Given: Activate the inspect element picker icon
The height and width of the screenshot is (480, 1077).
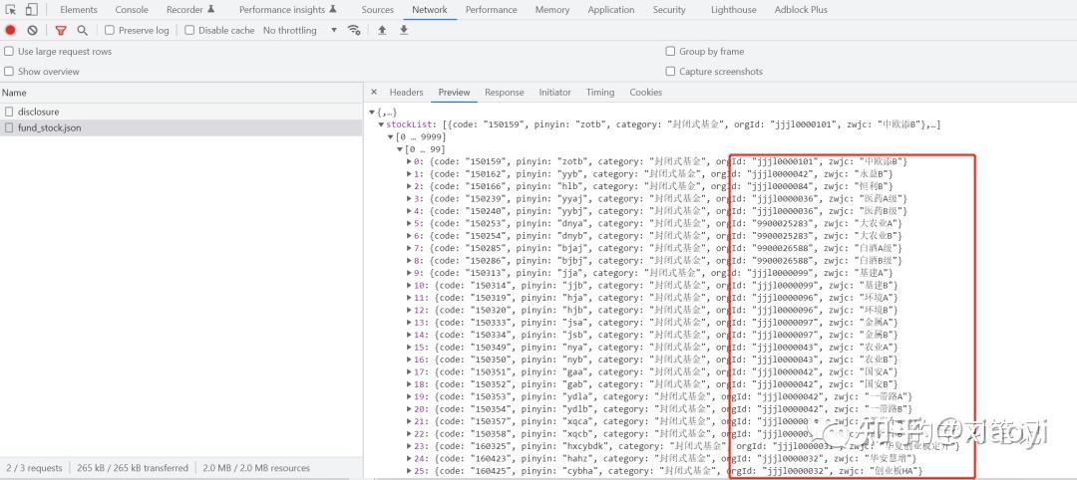Looking at the screenshot, I should pos(11,10).
